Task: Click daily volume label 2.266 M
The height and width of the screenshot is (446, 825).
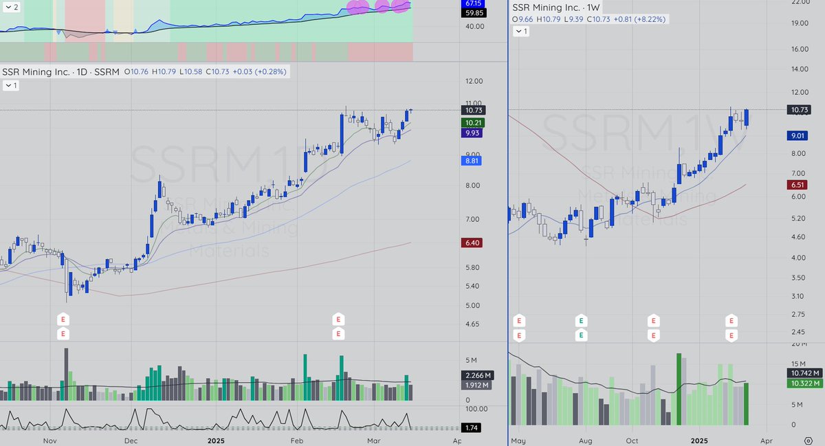Action: (x=478, y=375)
